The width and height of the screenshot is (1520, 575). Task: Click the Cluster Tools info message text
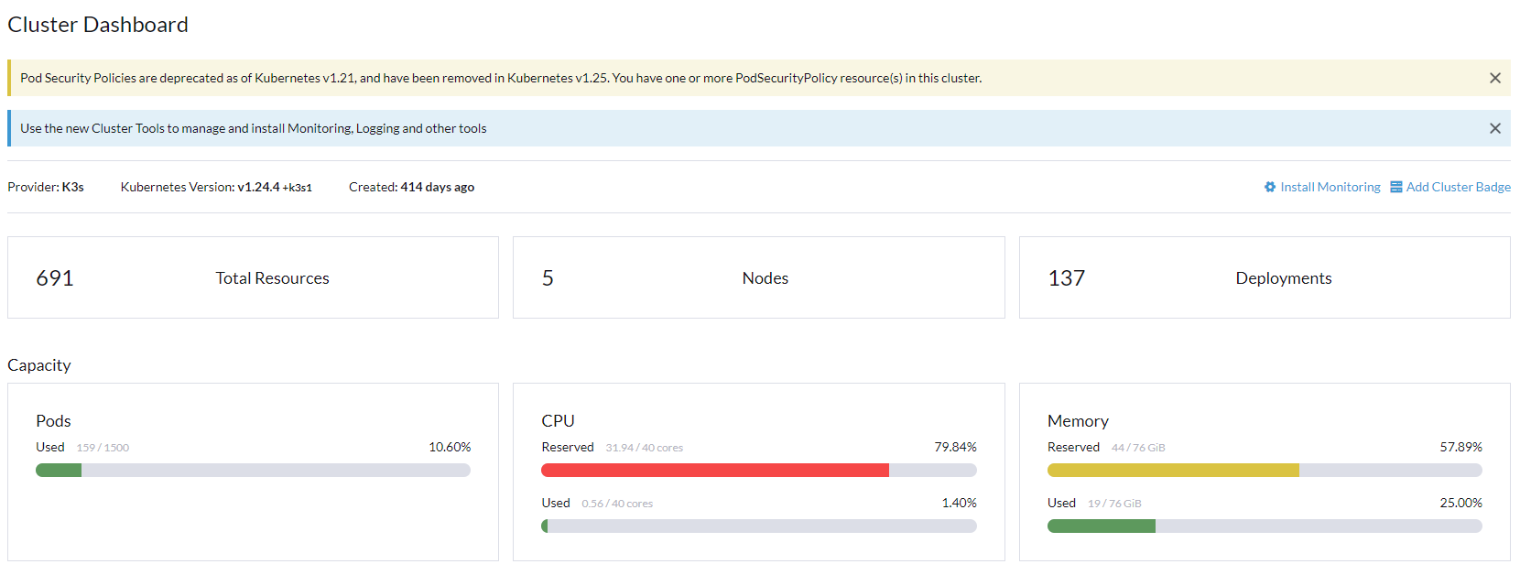pos(254,128)
